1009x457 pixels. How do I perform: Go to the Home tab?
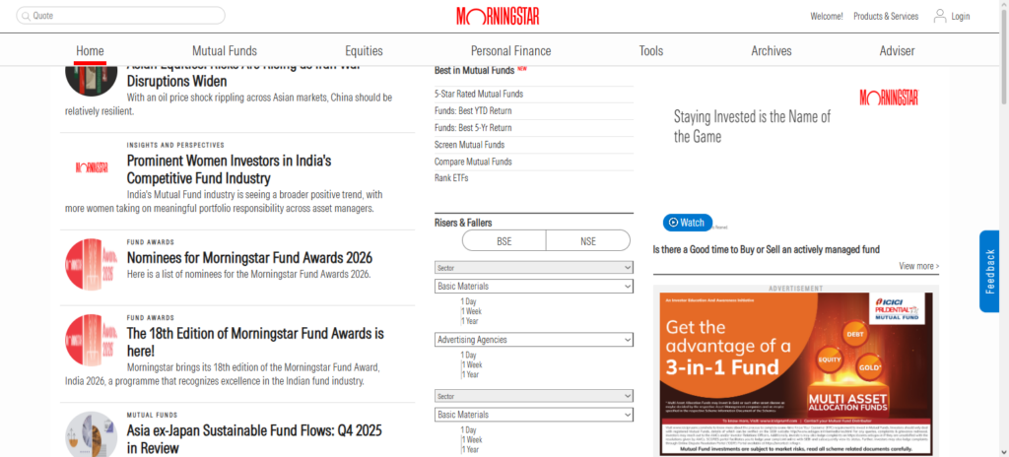(90, 51)
